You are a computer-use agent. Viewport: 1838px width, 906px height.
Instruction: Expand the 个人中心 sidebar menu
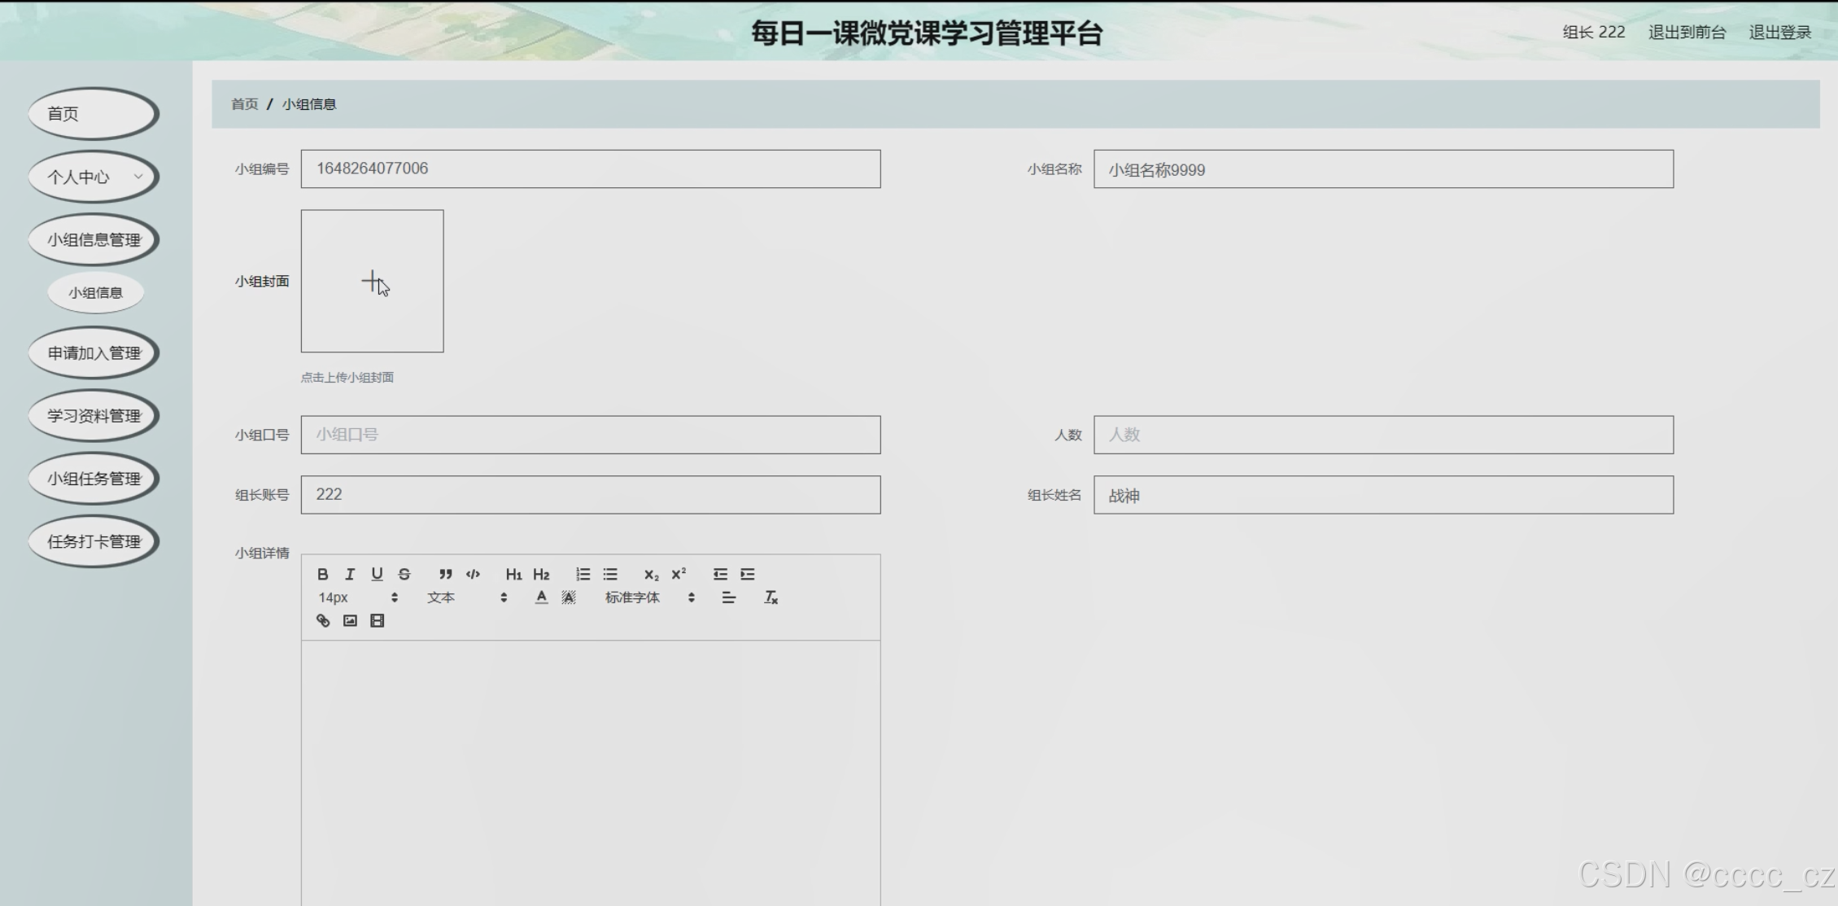pos(94,177)
